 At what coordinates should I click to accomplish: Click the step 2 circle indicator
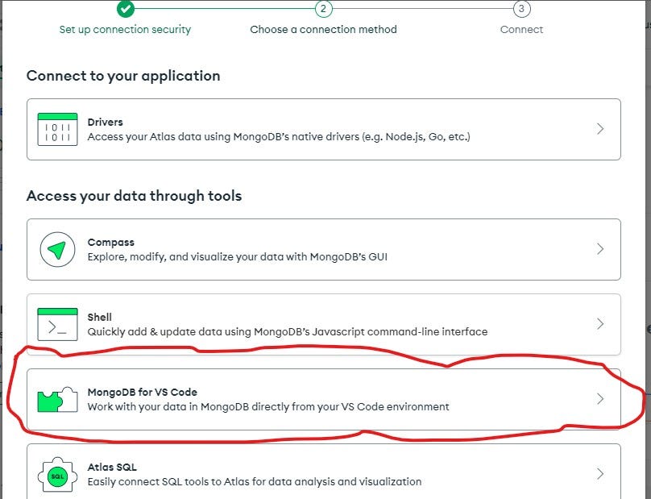point(323,8)
